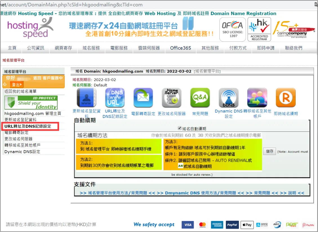
Task: Open the URL轉址及DNS記錄設定 globe icon
Action: (x=115, y=98)
